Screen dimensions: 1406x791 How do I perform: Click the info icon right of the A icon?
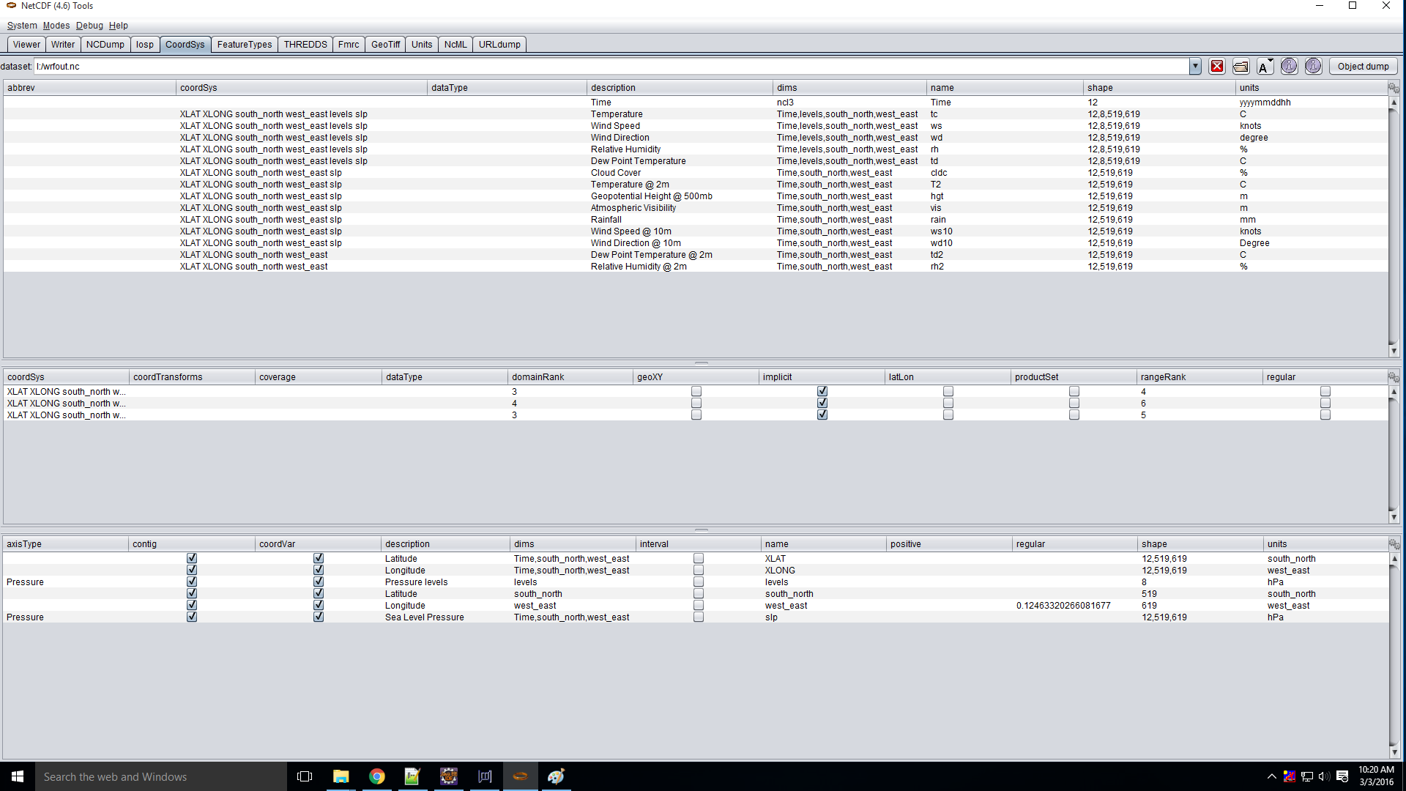1290,67
